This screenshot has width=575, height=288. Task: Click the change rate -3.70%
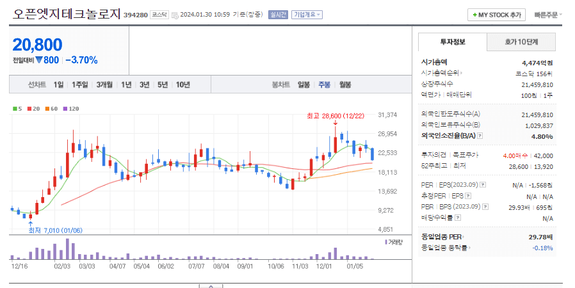coord(81,60)
